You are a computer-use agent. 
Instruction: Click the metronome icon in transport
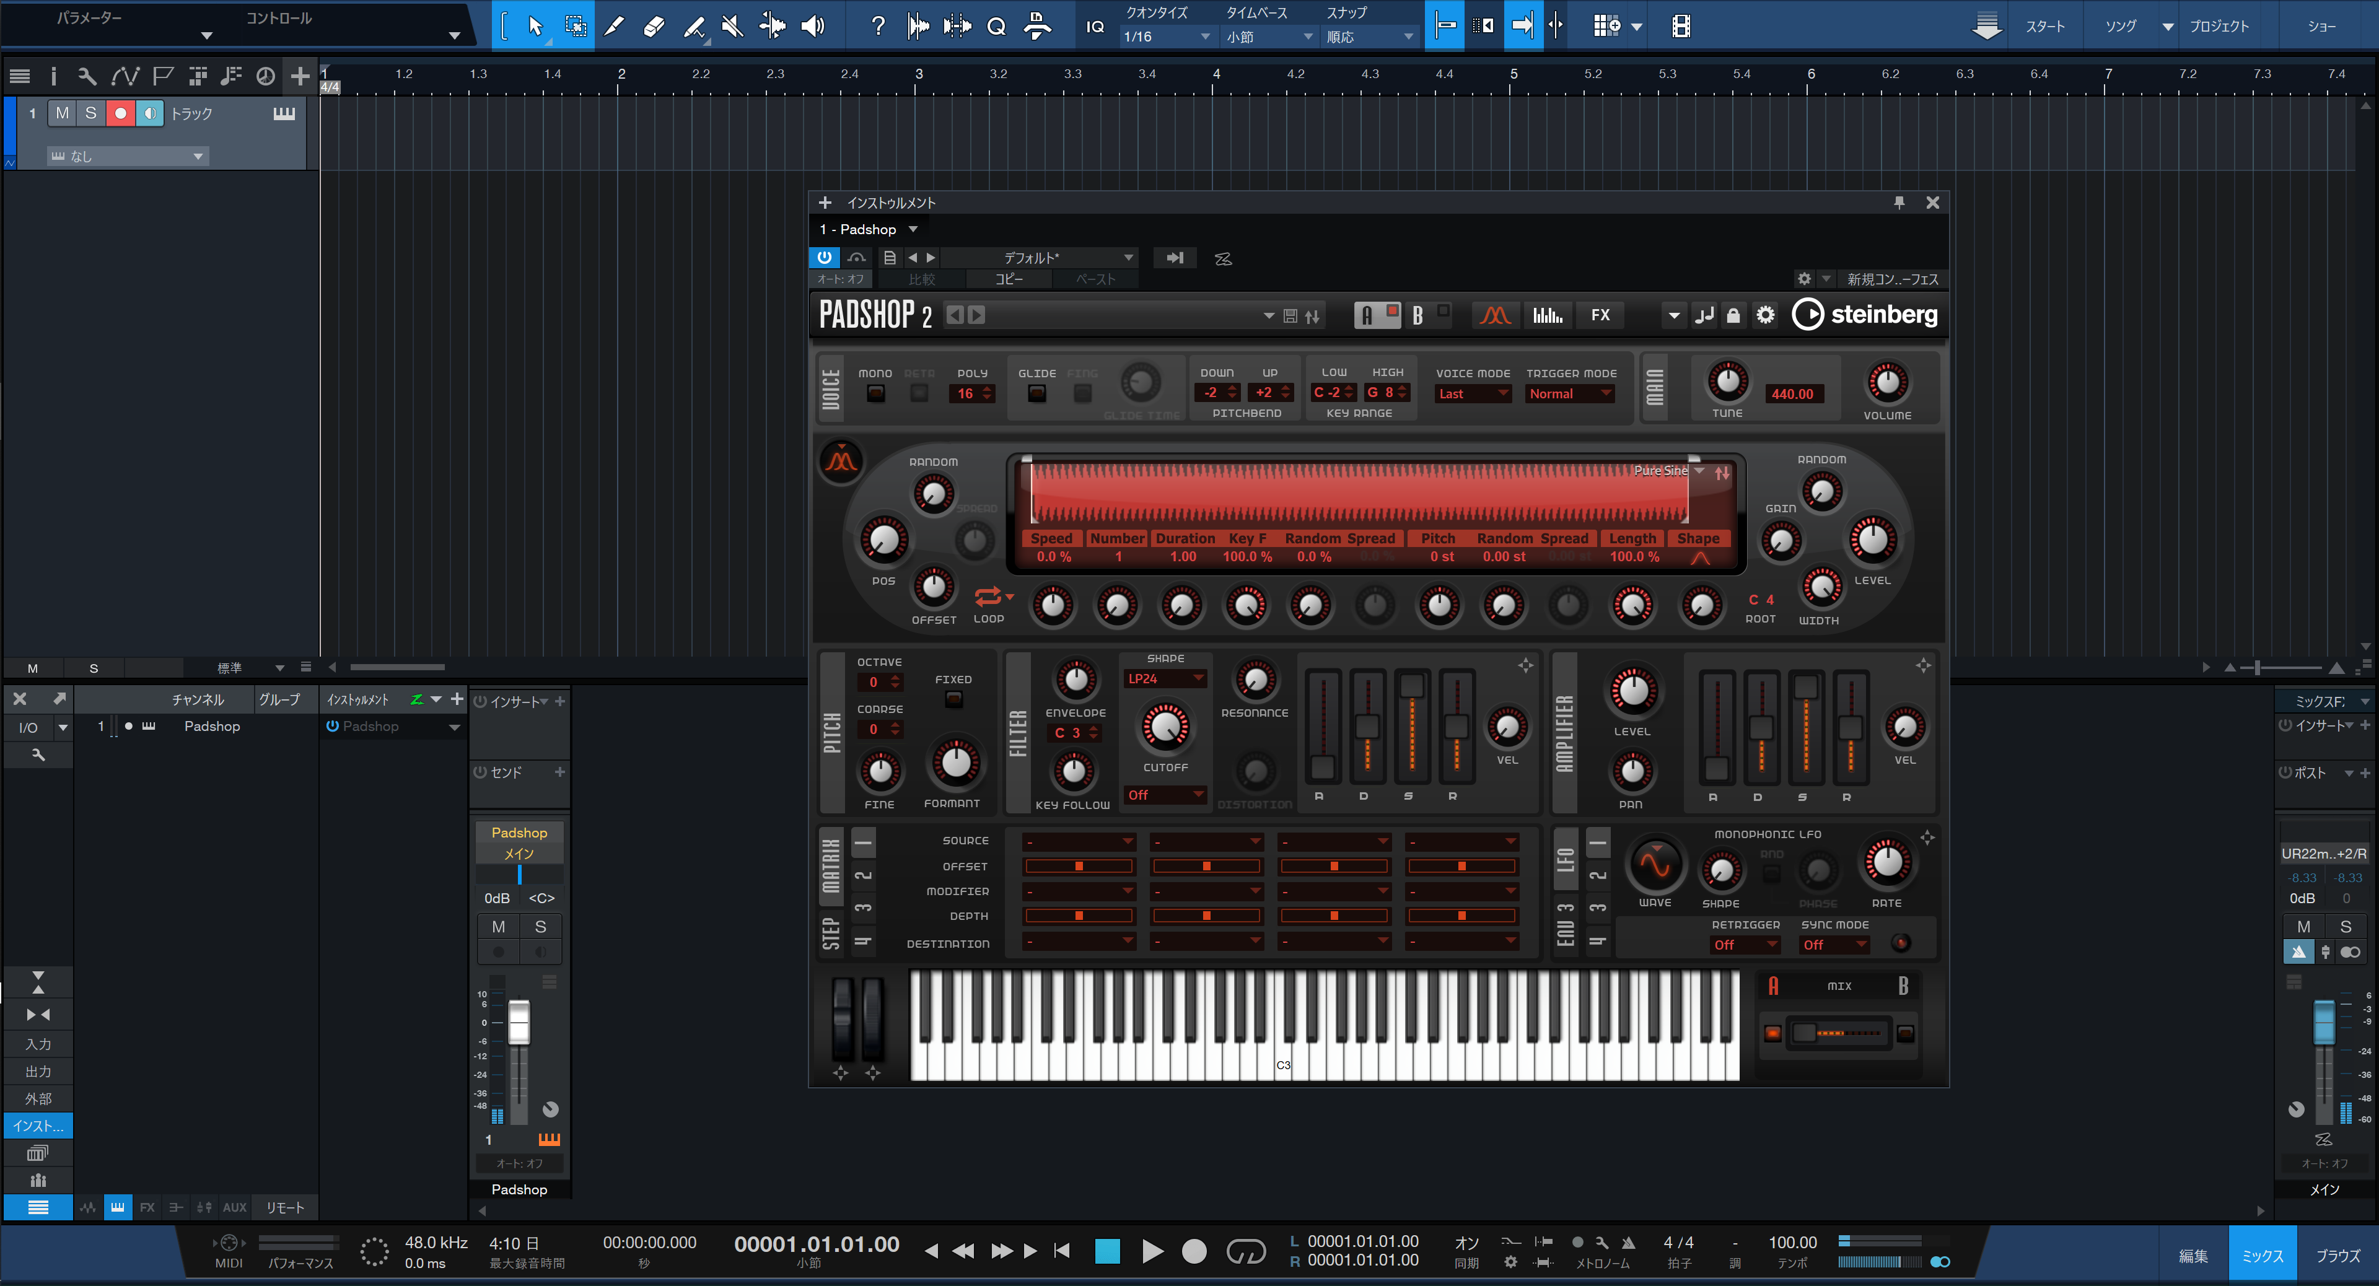(1628, 1243)
